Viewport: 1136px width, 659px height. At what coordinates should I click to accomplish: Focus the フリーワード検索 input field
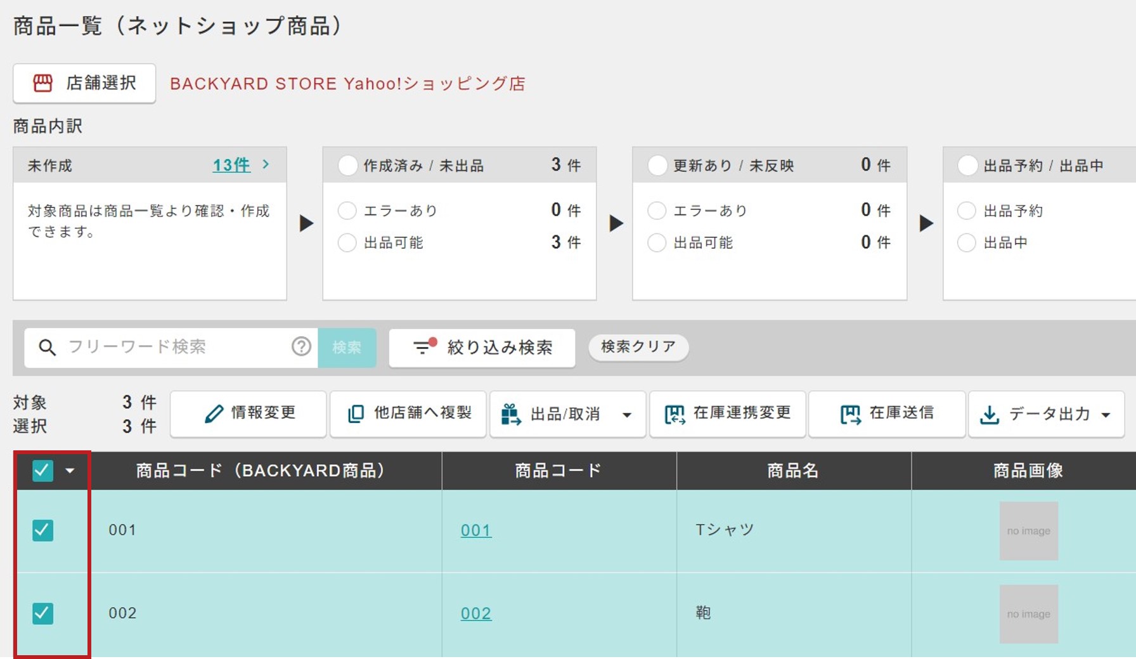[171, 347]
